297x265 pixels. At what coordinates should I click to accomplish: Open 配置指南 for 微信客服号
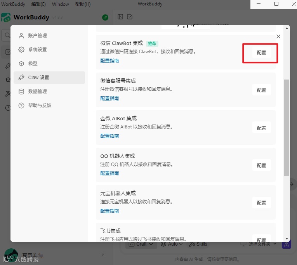[109, 99]
